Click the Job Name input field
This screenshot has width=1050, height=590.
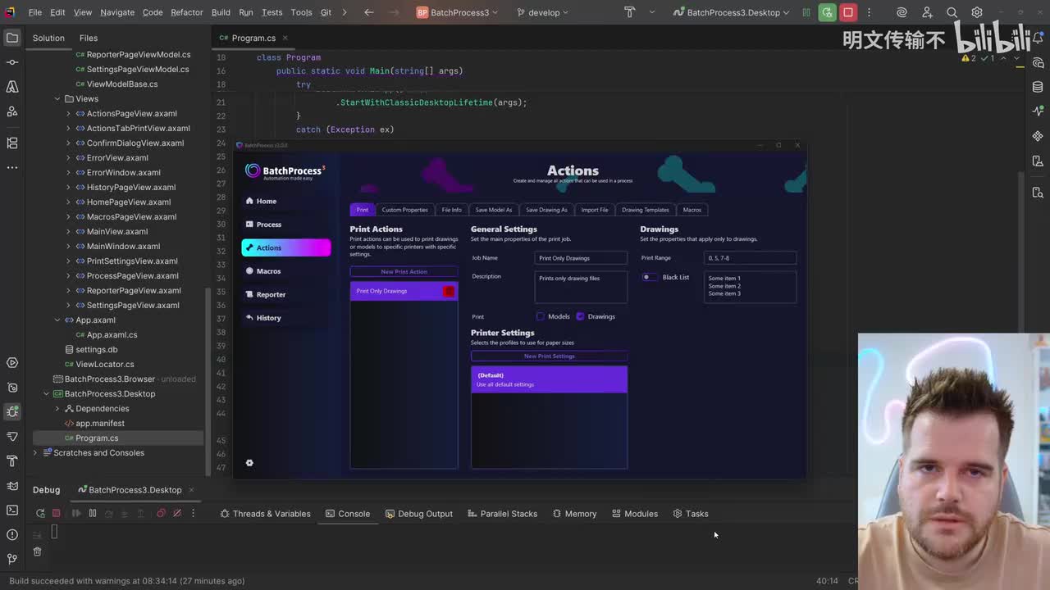click(x=581, y=258)
